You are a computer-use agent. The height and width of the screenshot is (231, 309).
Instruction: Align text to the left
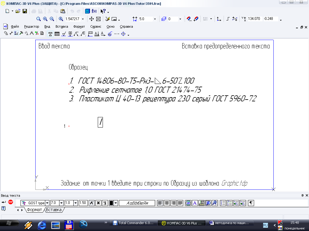point(160,203)
